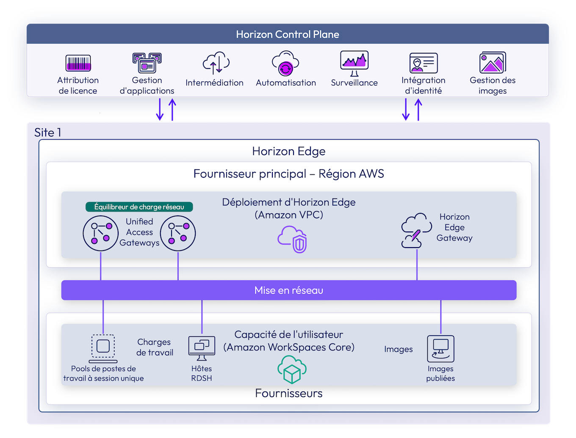Select the Surveillance monitor chart icon
This screenshot has height=438, width=576.
pyautogui.click(x=354, y=63)
